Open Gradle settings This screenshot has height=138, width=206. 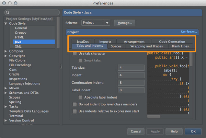click(14, 74)
